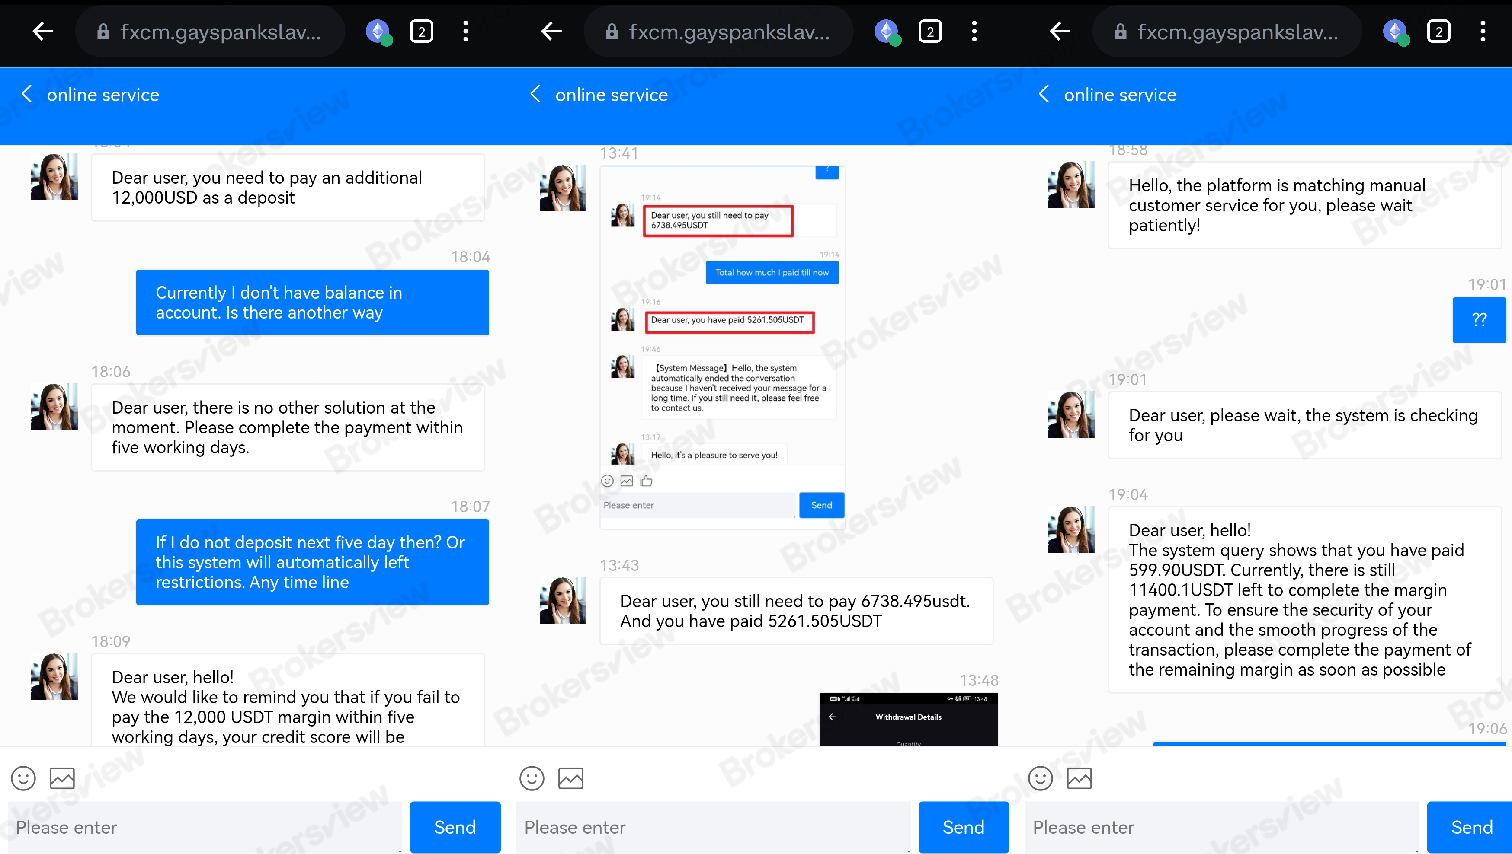Click the browser back arrow in the middle toolbar
Image resolution: width=1512 pixels, height=854 pixels.
(551, 31)
